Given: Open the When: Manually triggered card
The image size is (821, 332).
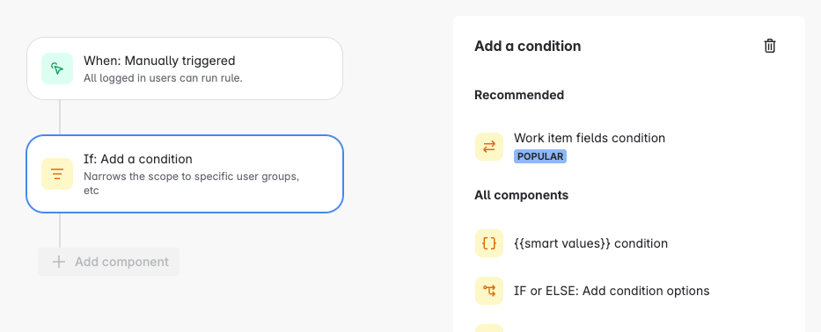Looking at the screenshot, I should pos(185,69).
